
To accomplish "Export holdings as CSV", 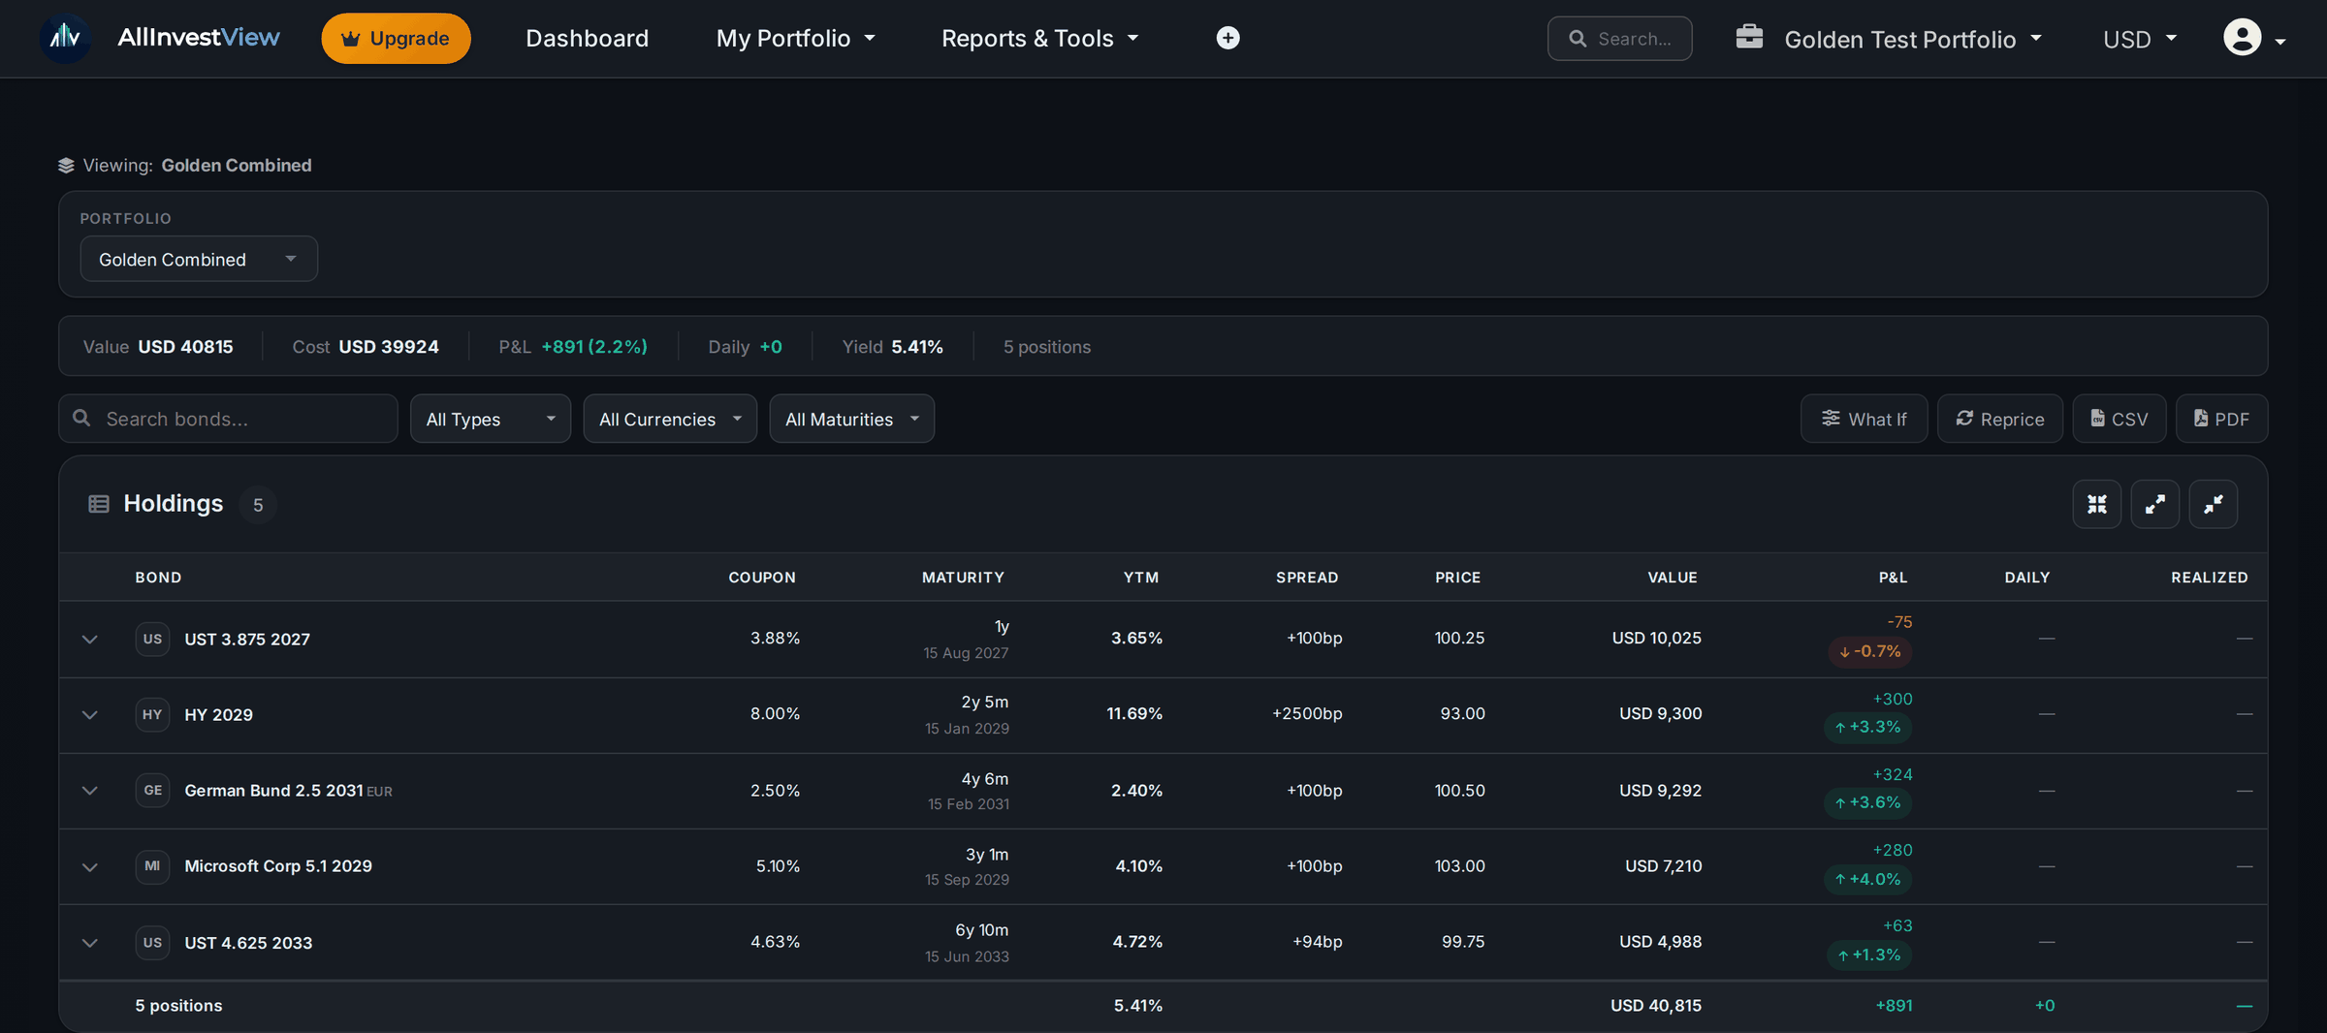I will 2119,419.
